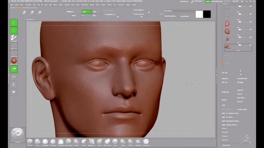Pick the white main color swatch
This screenshot has height=148, width=264.
click(199, 14)
